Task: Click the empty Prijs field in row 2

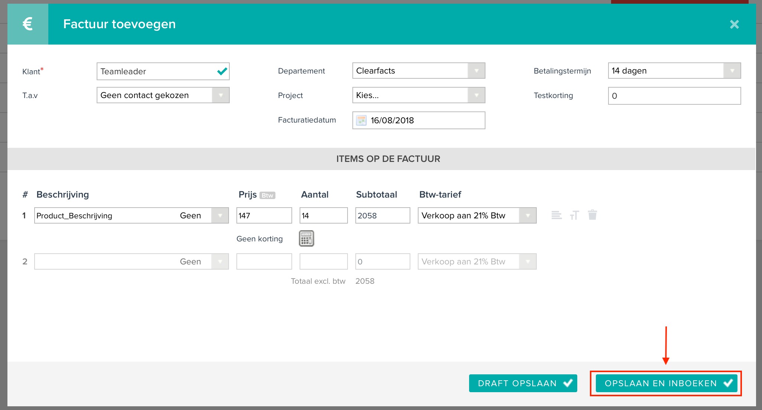Action: click(x=264, y=261)
